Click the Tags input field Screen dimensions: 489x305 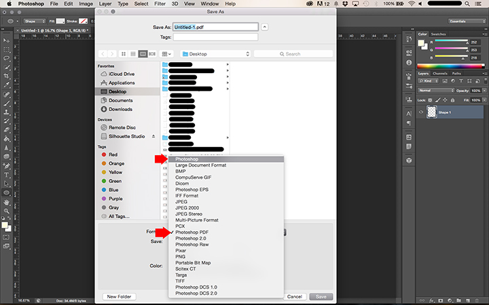215,37
